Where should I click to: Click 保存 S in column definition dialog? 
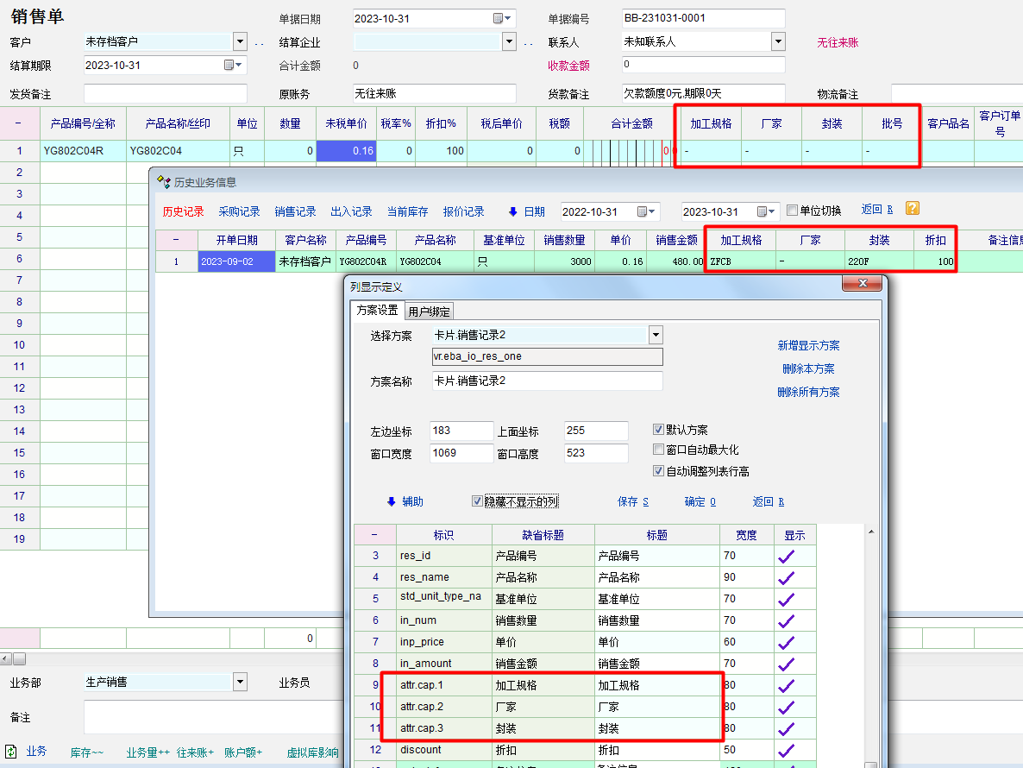[633, 501]
